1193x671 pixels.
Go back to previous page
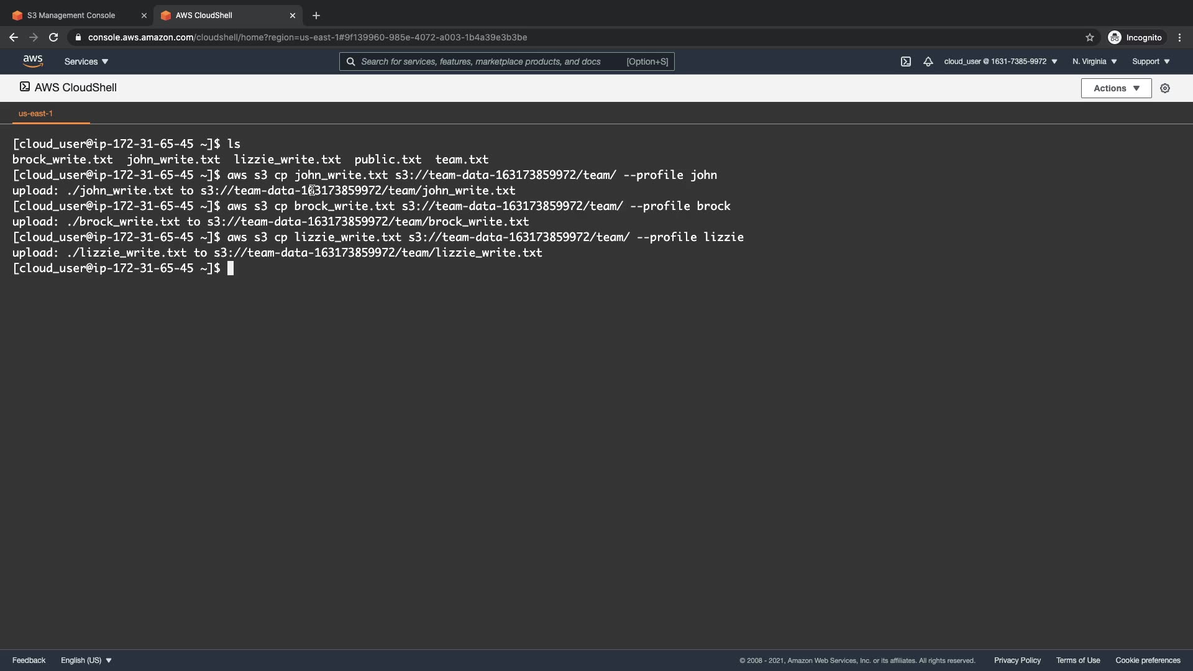coord(14,37)
